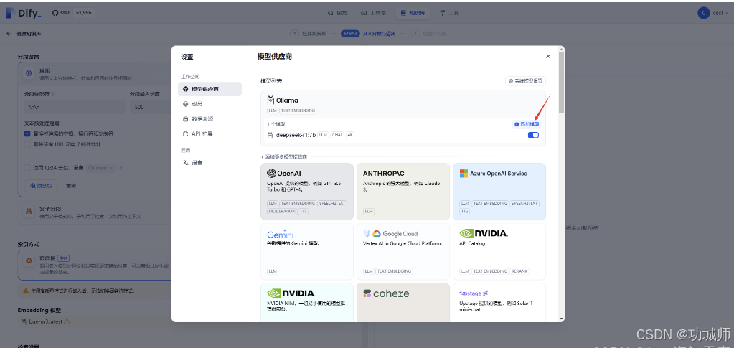Click the Dify logo
This screenshot has width=734, height=348.
tap(24, 13)
